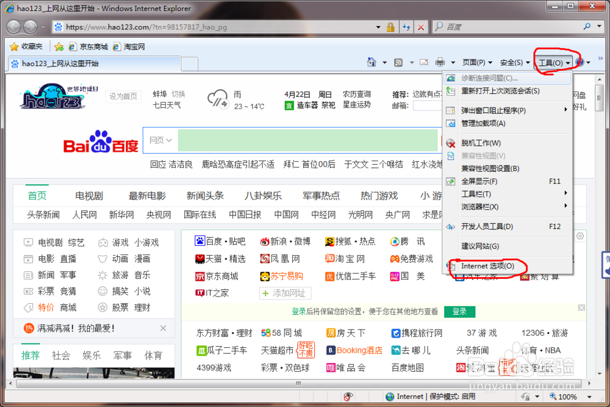Open 弹出窗口阻止程序(P) submenu

[508, 110]
